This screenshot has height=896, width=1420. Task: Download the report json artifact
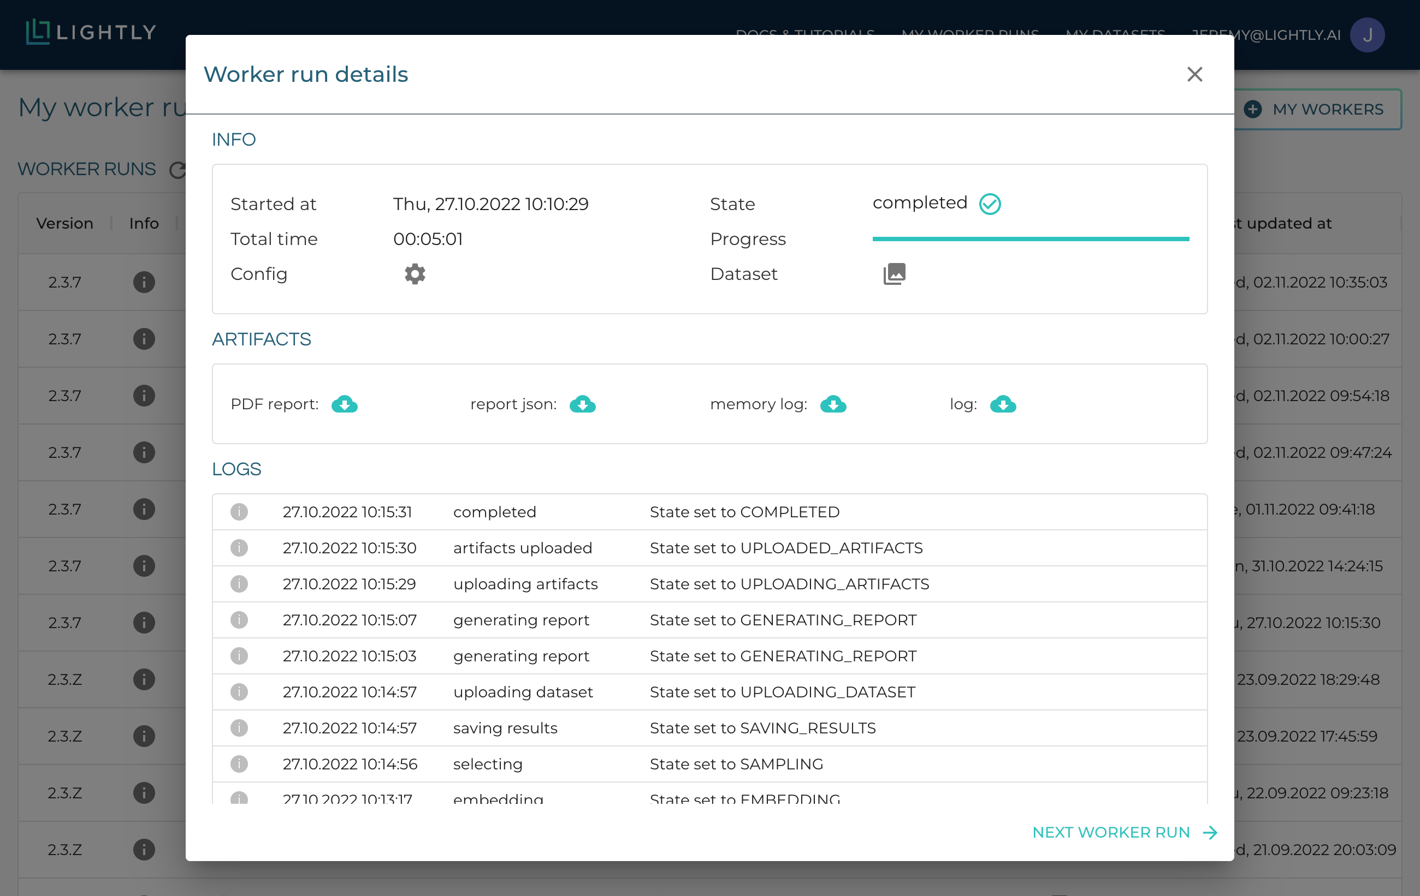click(x=582, y=404)
